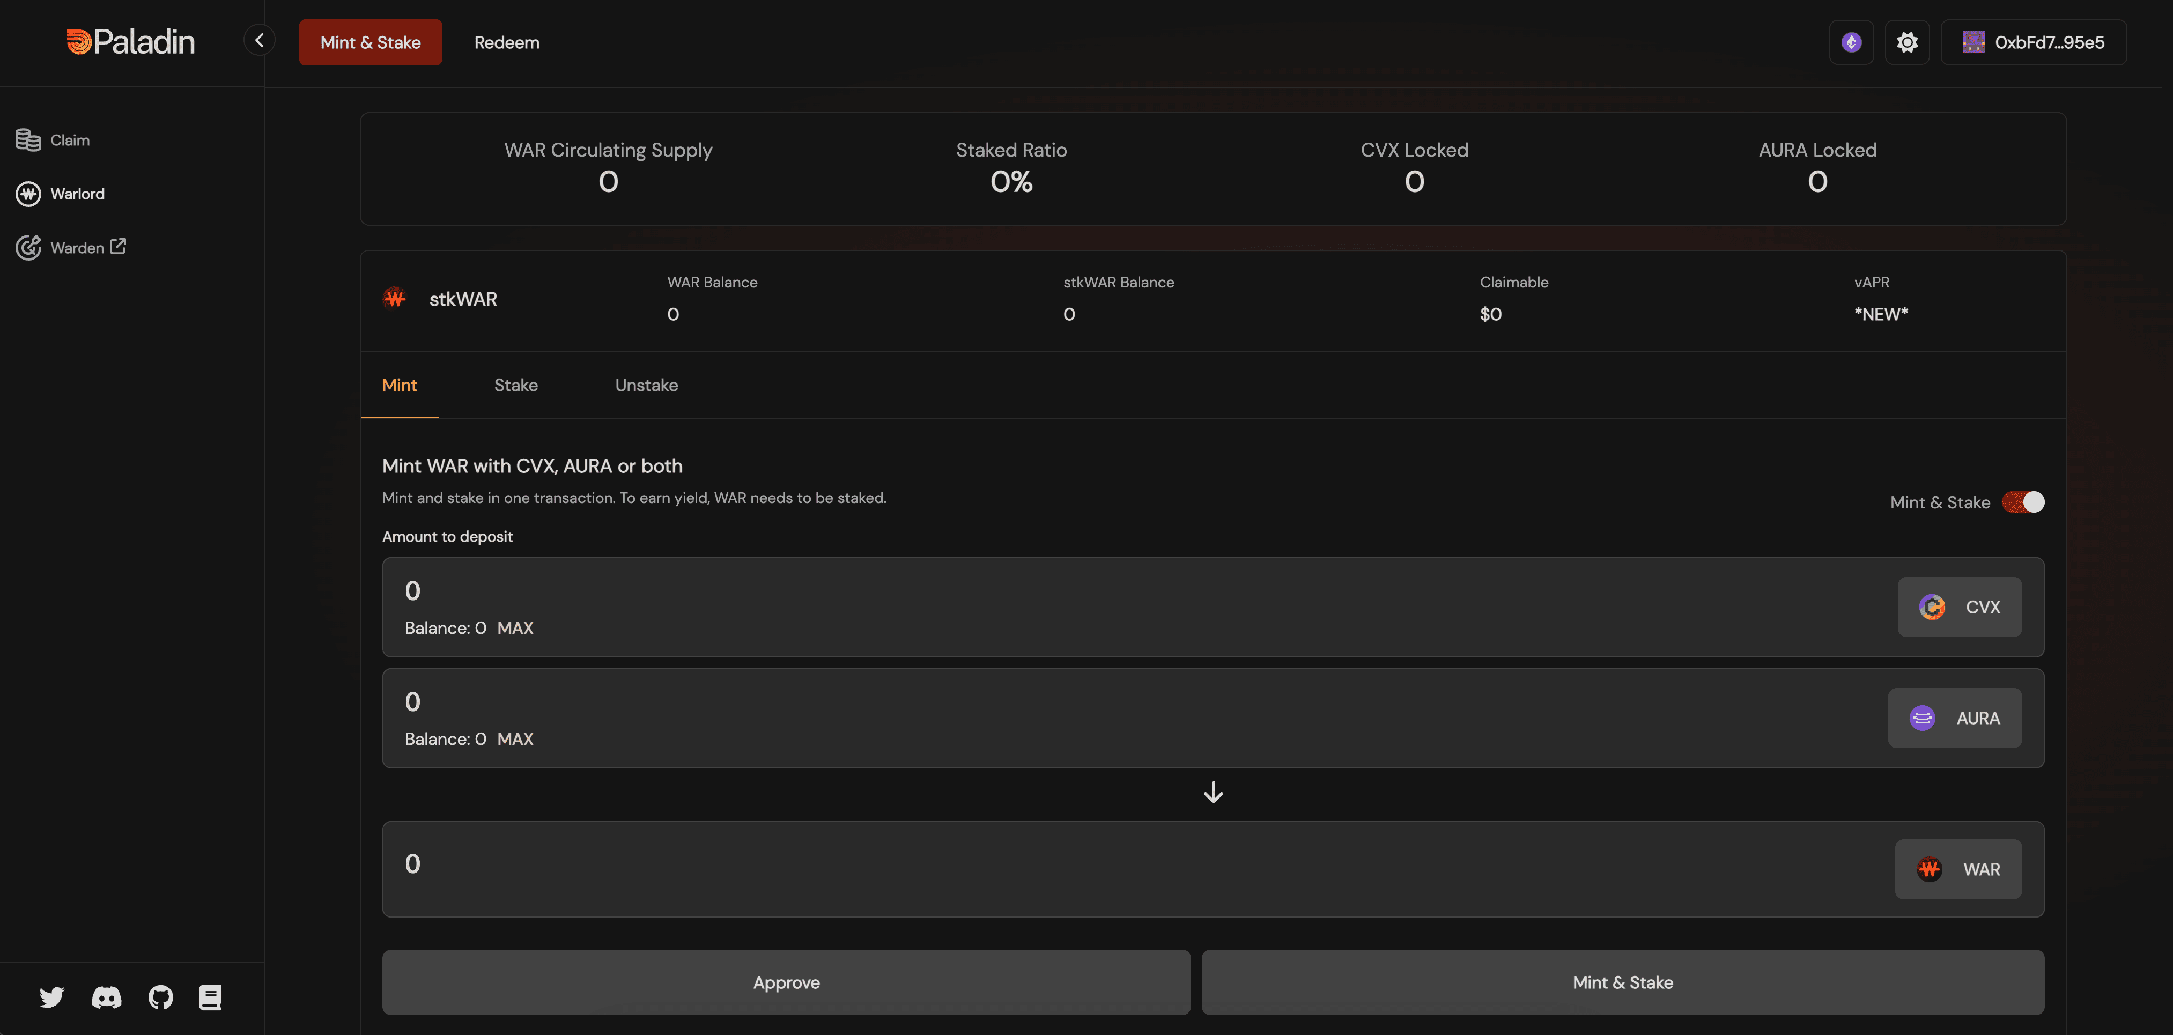Click the bottom Mint & Stake button

[x=1623, y=982]
